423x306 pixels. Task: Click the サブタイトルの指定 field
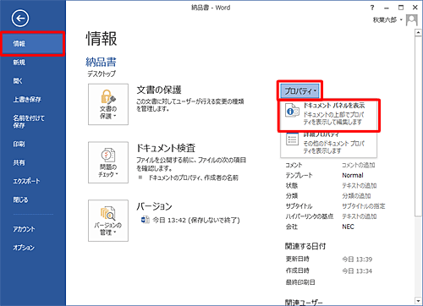[x=364, y=206]
